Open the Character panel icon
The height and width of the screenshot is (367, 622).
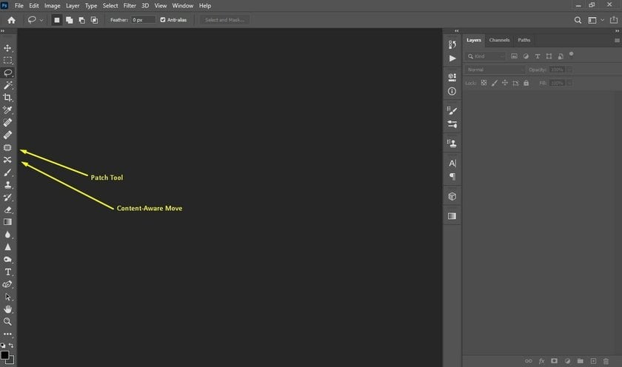pos(452,163)
